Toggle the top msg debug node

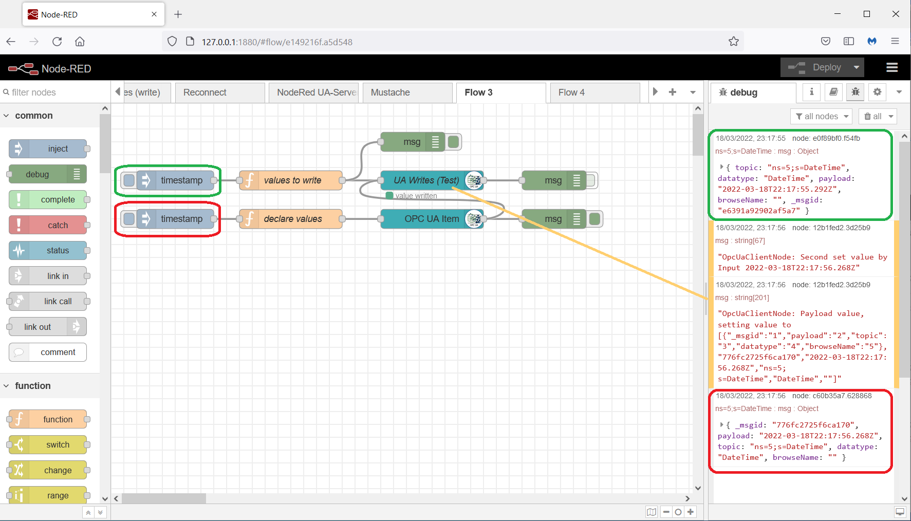coord(453,142)
